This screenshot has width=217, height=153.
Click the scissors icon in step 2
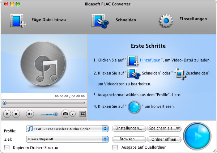(x=133, y=74)
